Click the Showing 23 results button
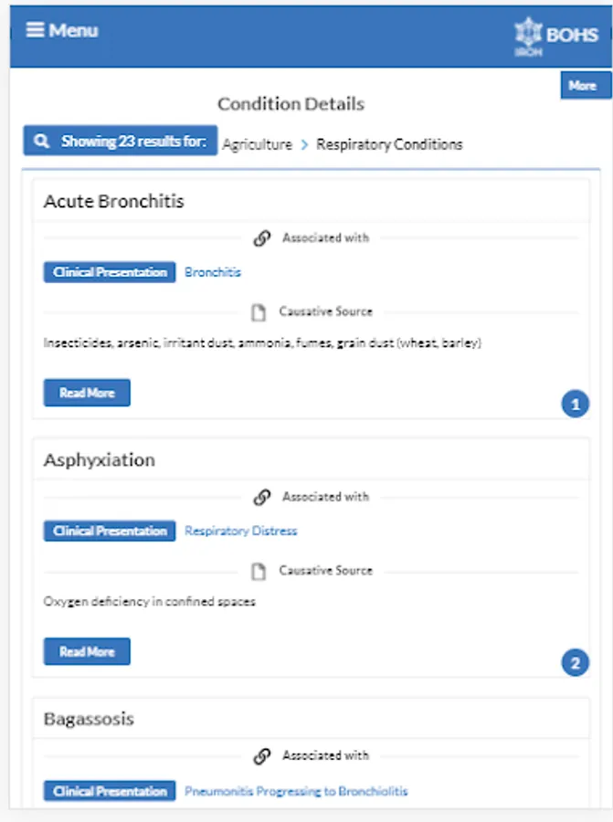The image size is (613, 822). pyautogui.click(x=121, y=142)
